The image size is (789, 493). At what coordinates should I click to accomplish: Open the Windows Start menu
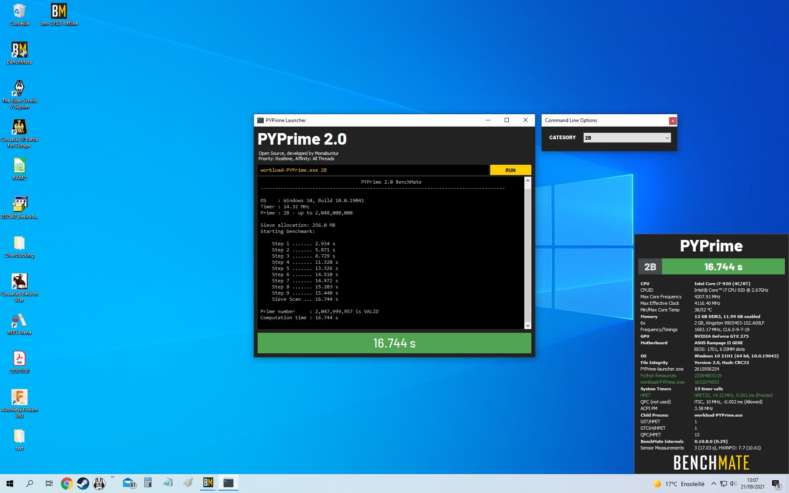tap(10, 484)
